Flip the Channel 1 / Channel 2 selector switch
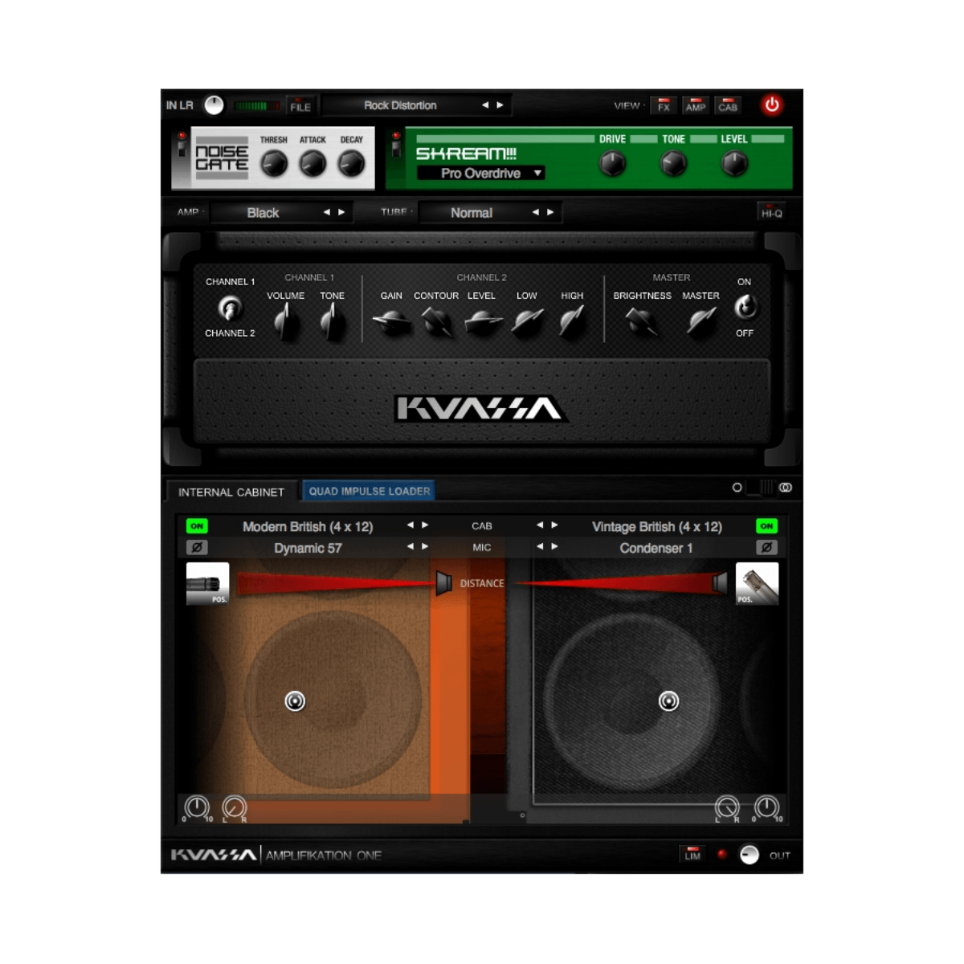This screenshot has height=964, width=964. pos(230,308)
